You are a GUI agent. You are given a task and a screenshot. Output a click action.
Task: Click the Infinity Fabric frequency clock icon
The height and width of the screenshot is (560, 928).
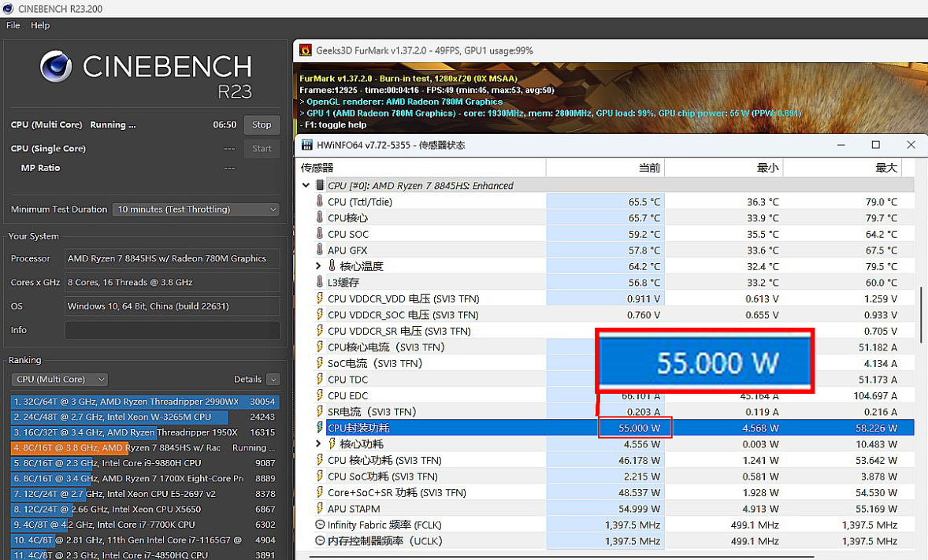point(319,525)
